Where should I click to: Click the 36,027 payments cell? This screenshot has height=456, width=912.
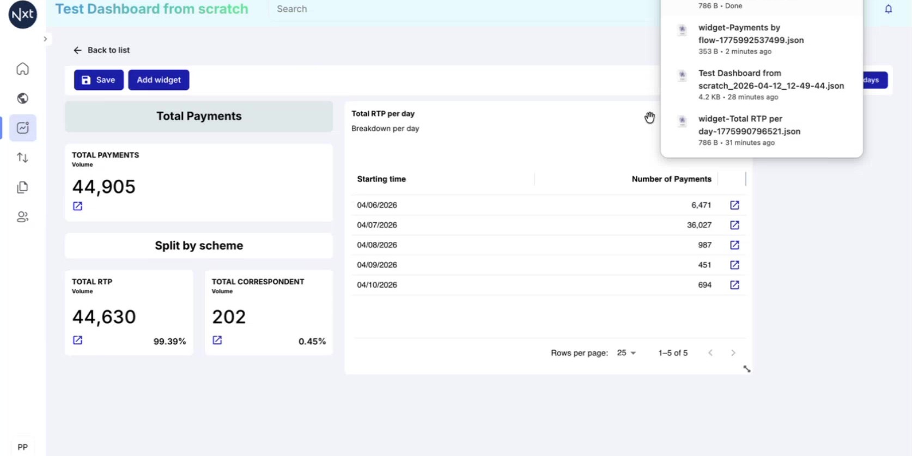click(699, 225)
